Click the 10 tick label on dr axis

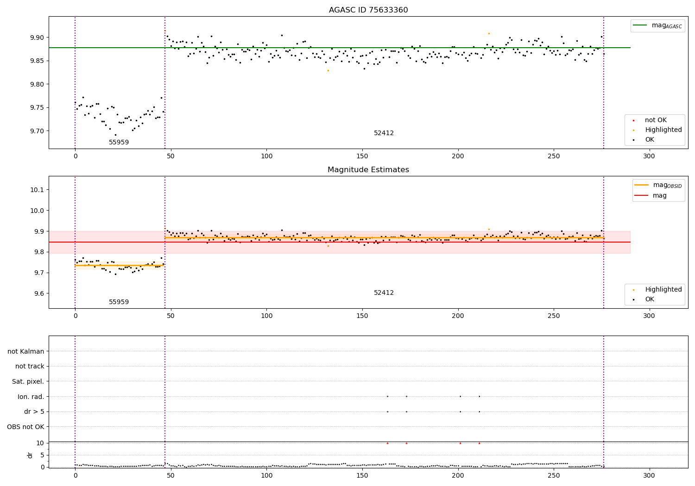coord(40,443)
